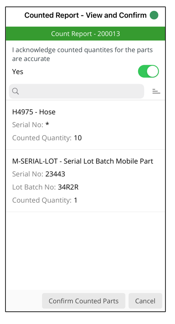Click the green status indicator dot
Viewport: 175px width, 324px height.
click(x=154, y=15)
